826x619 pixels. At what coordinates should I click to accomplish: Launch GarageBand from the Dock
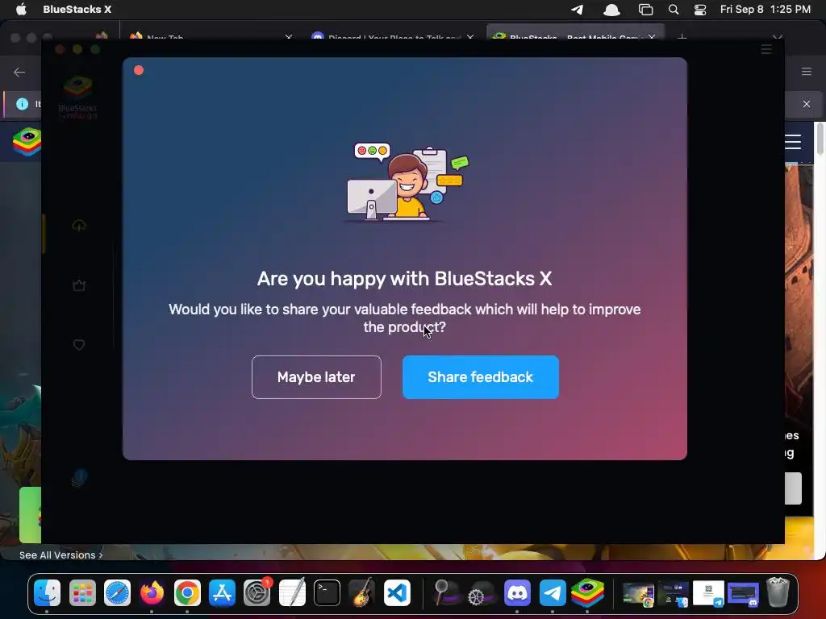[362, 593]
